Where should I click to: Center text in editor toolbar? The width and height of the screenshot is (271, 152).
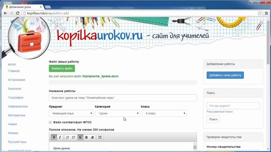point(86,137)
